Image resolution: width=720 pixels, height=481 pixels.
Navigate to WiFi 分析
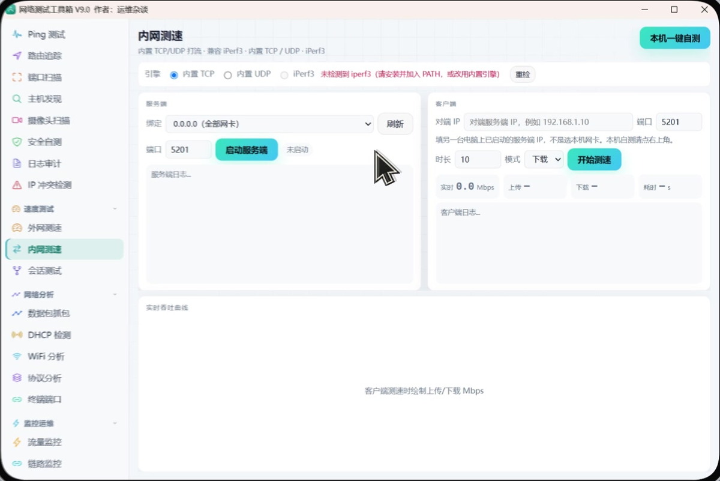coord(64,357)
